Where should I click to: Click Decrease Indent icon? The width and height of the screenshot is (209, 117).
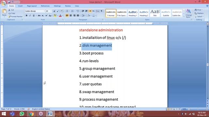[x=83, y=11]
